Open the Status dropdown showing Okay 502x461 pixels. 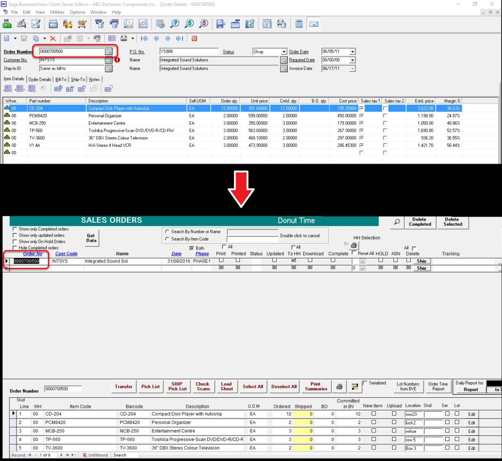click(284, 52)
